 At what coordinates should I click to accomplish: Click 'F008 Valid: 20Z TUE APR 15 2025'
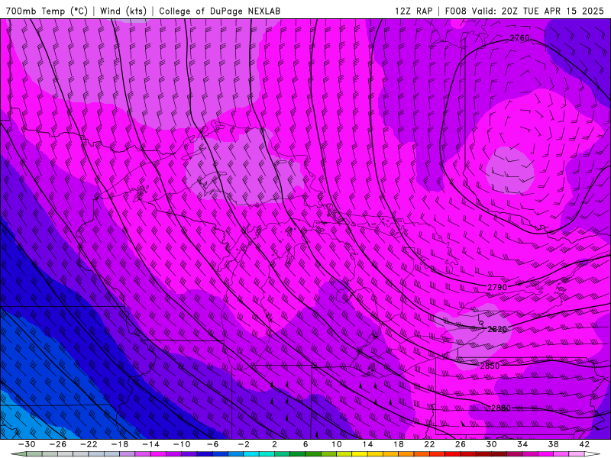524,11
